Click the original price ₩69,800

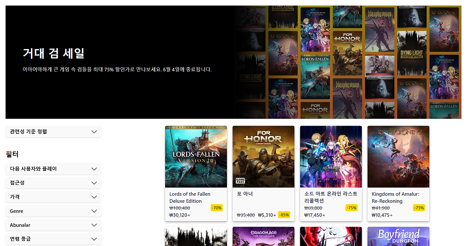click(x=313, y=208)
